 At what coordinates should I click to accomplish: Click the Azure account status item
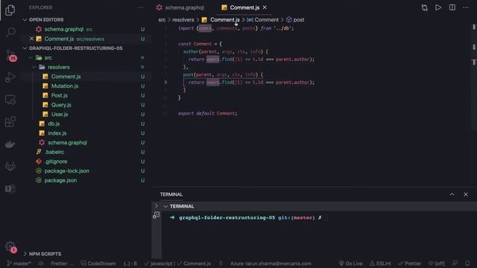coord(271,264)
